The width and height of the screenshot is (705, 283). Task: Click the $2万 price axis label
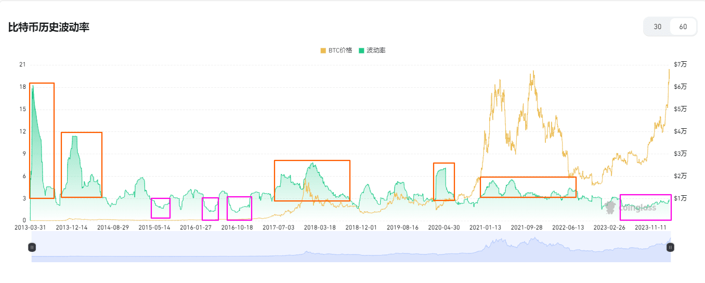pos(680,176)
